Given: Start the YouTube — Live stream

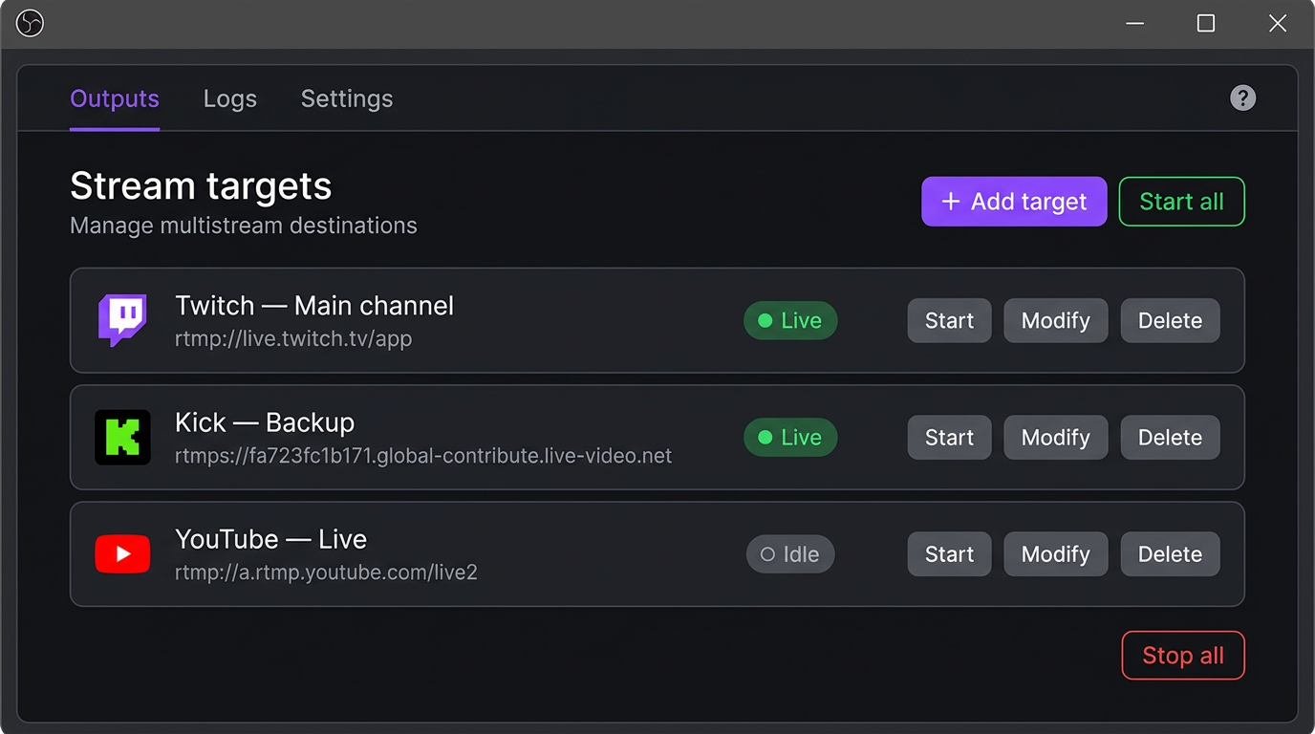Looking at the screenshot, I should click(949, 553).
